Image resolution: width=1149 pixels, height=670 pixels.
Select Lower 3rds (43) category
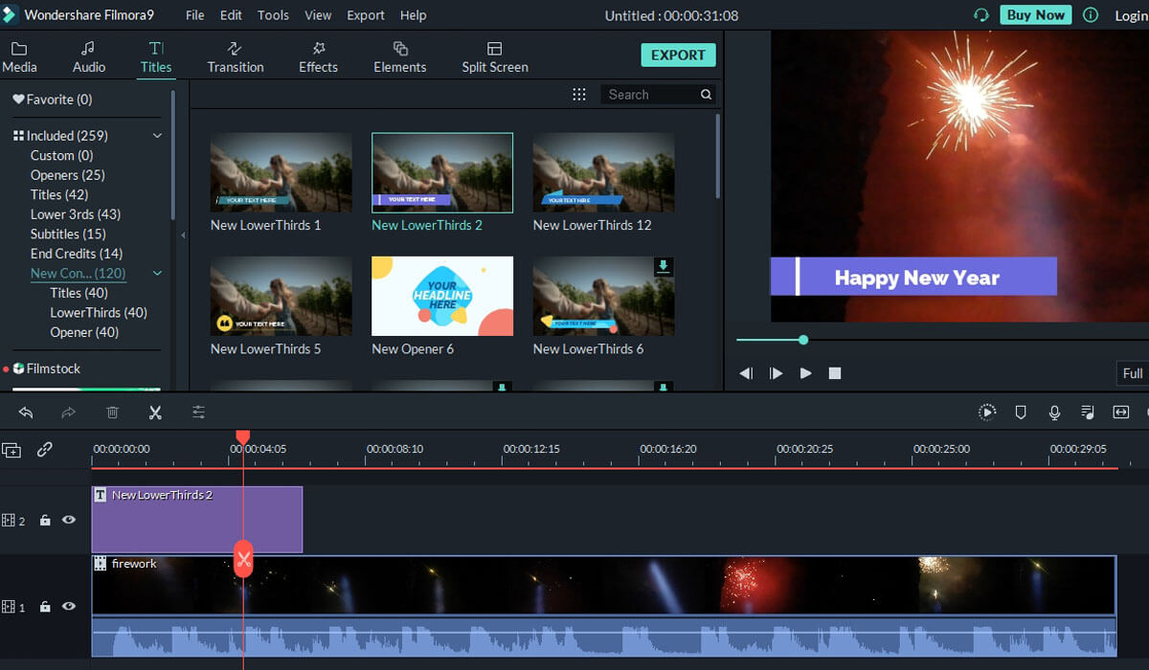pos(76,214)
